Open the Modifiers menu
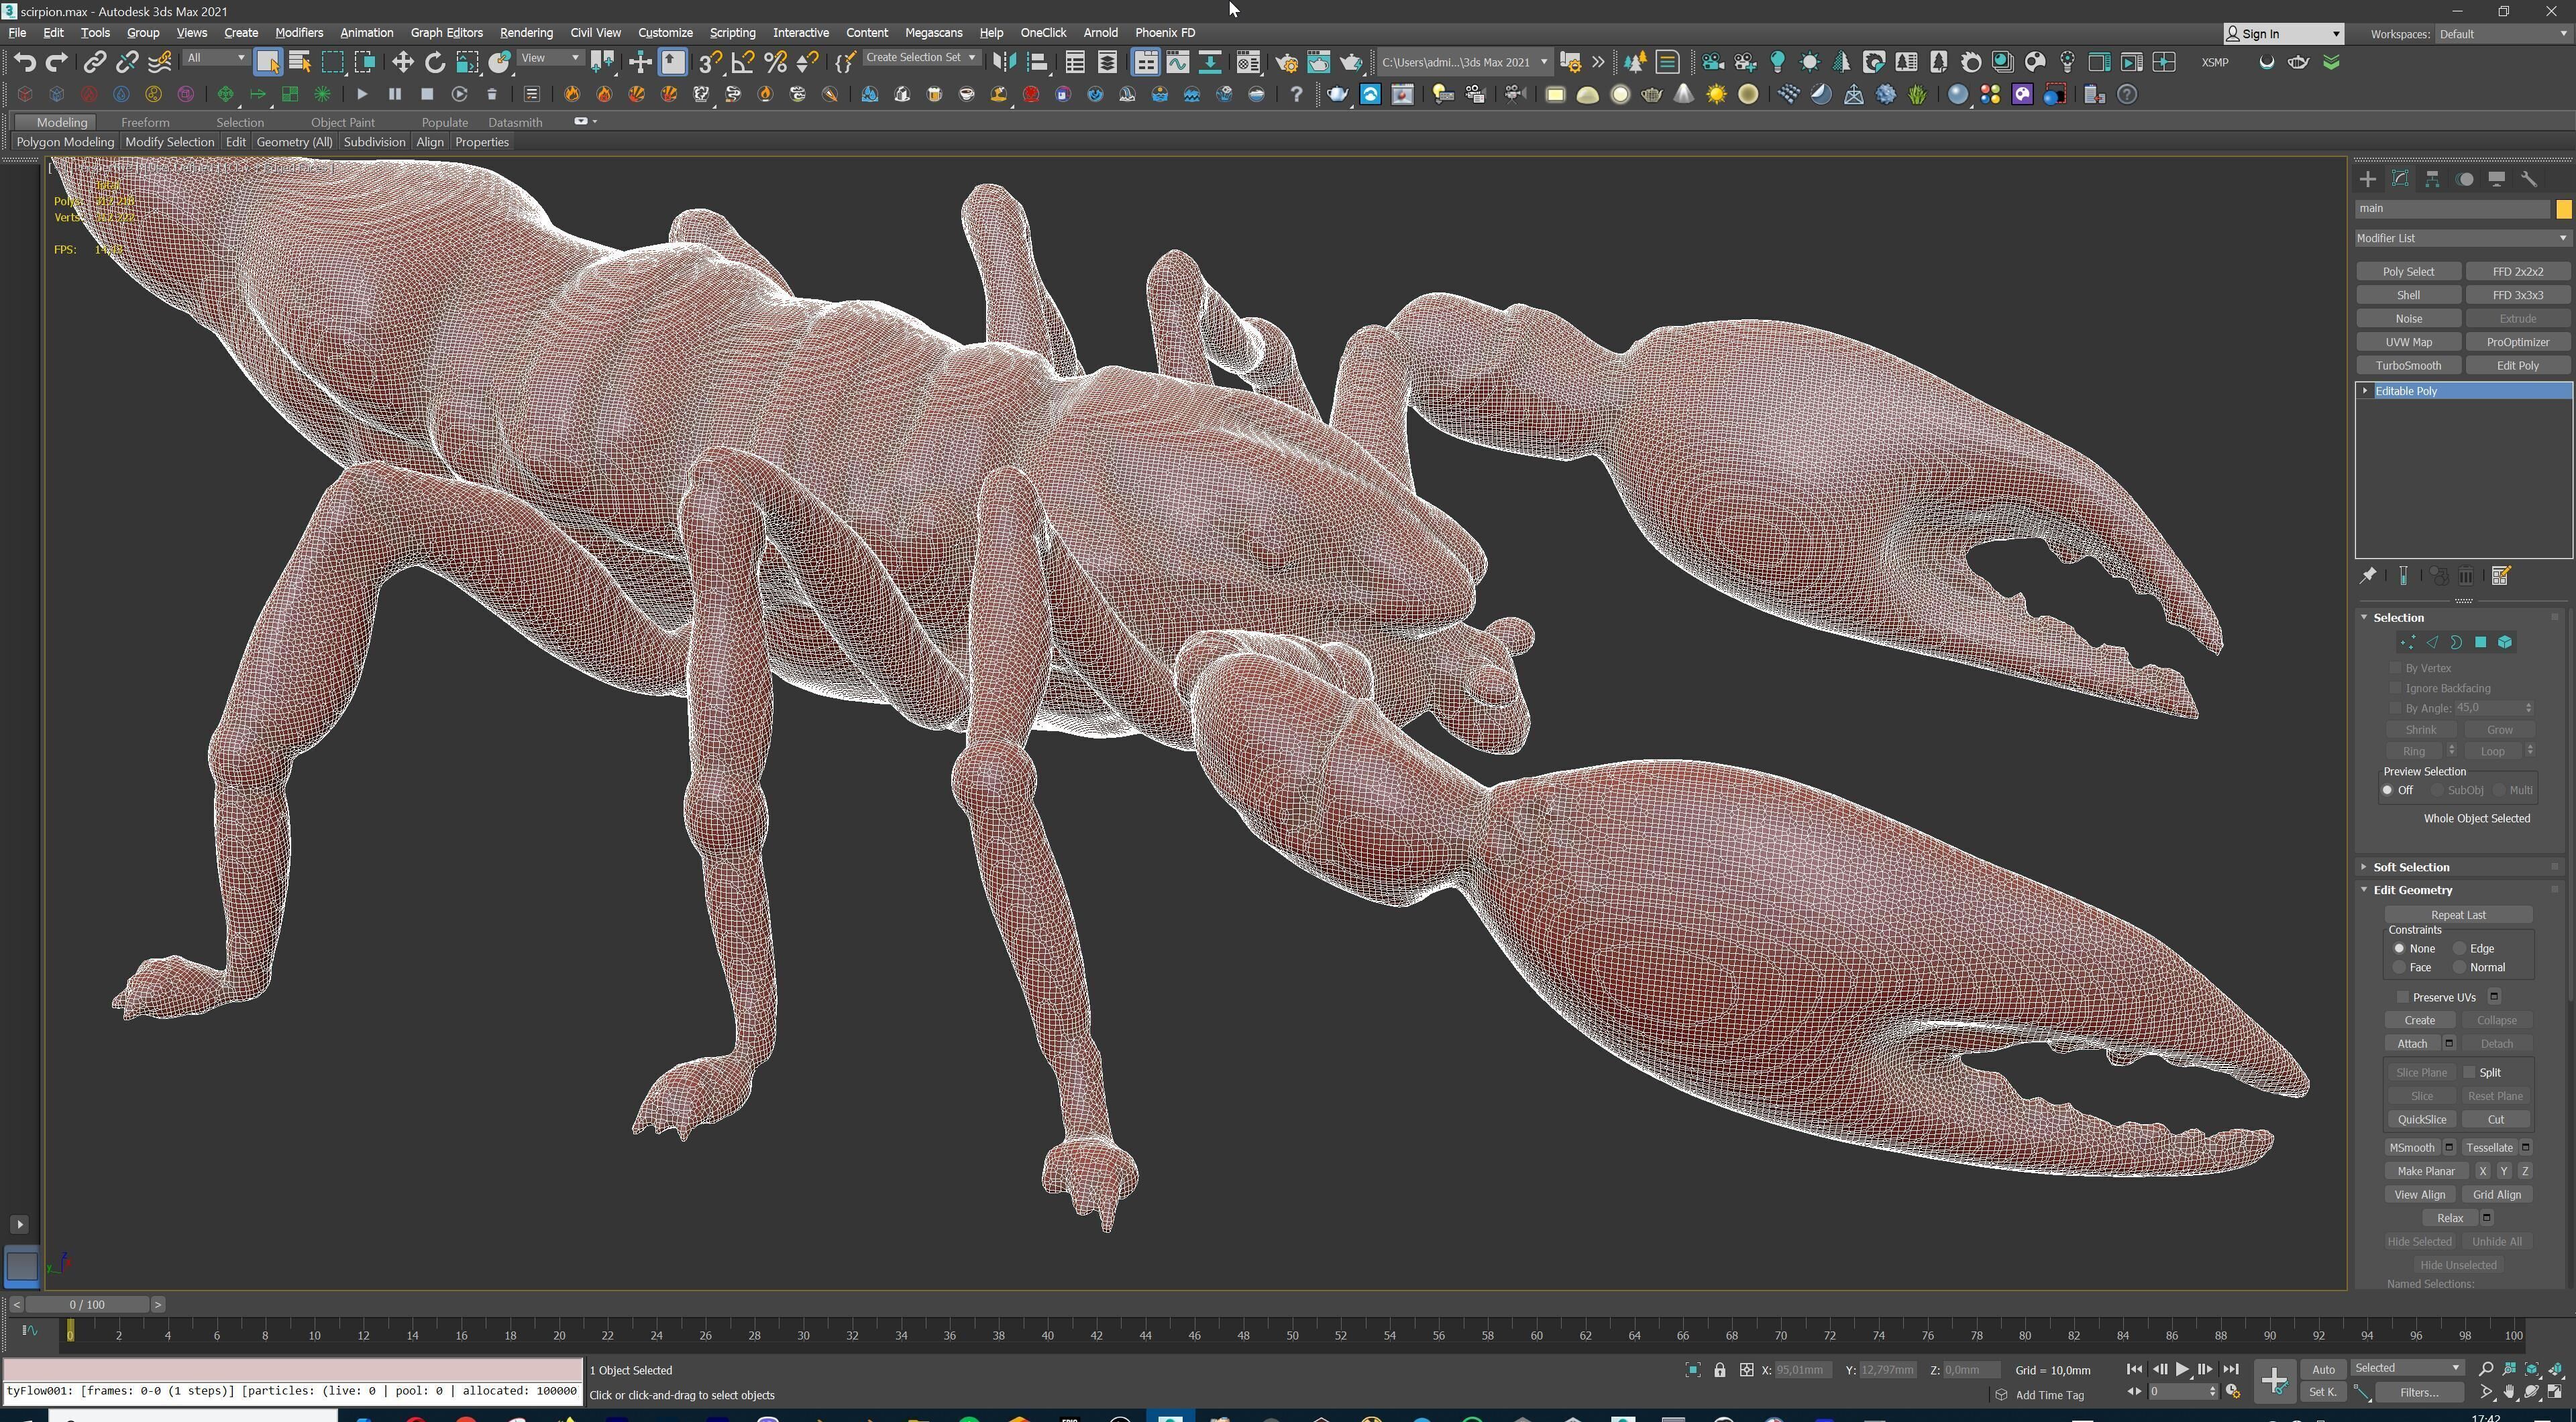 tap(299, 32)
